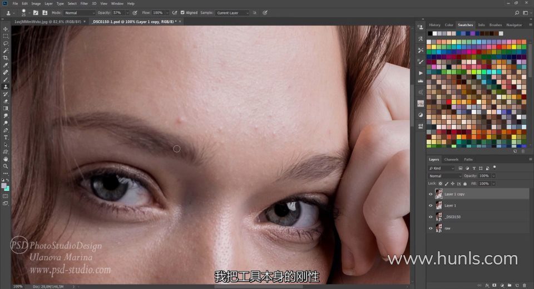534x289 pixels.
Task: Switch to 1avjMMmWvkc.jpg document tab
Action: coord(48,22)
